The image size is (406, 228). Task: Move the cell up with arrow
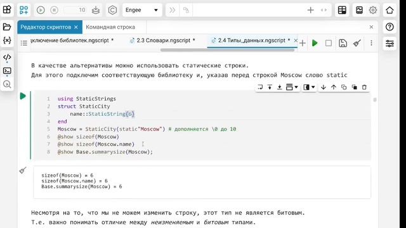tap(334, 87)
